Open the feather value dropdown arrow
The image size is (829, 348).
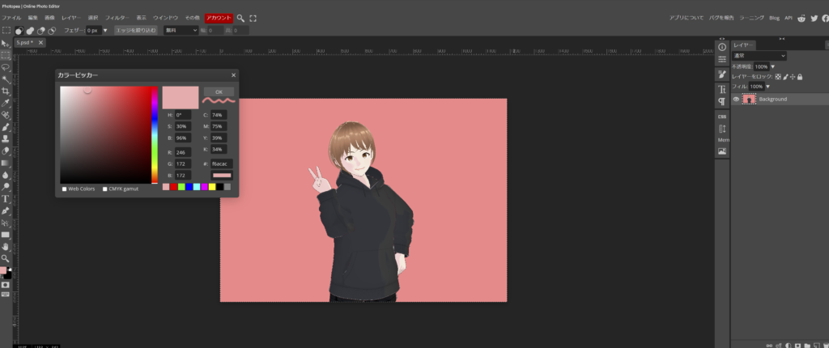tap(105, 30)
